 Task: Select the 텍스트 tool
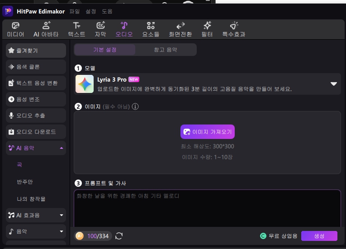pyautogui.click(x=76, y=29)
